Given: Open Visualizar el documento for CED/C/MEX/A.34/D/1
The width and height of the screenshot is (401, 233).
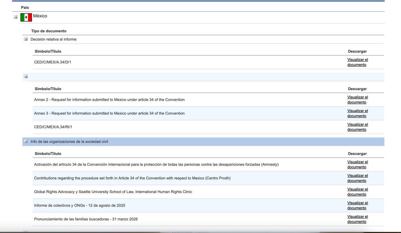Looking at the screenshot, I should click(358, 62).
